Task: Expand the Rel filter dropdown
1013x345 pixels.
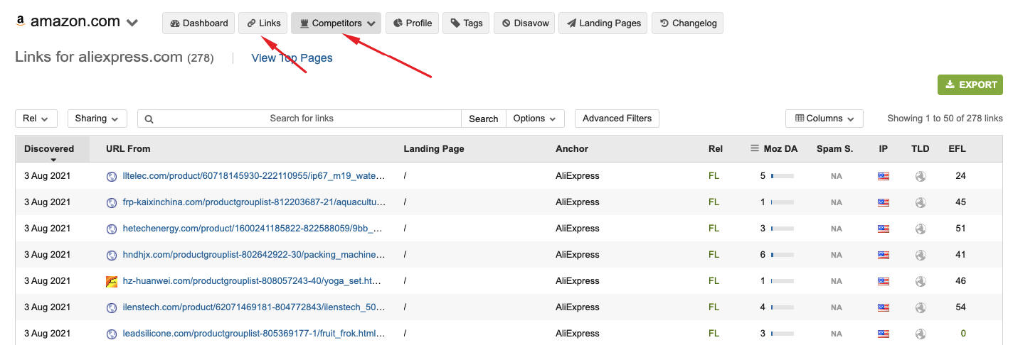Action: pyautogui.click(x=36, y=119)
